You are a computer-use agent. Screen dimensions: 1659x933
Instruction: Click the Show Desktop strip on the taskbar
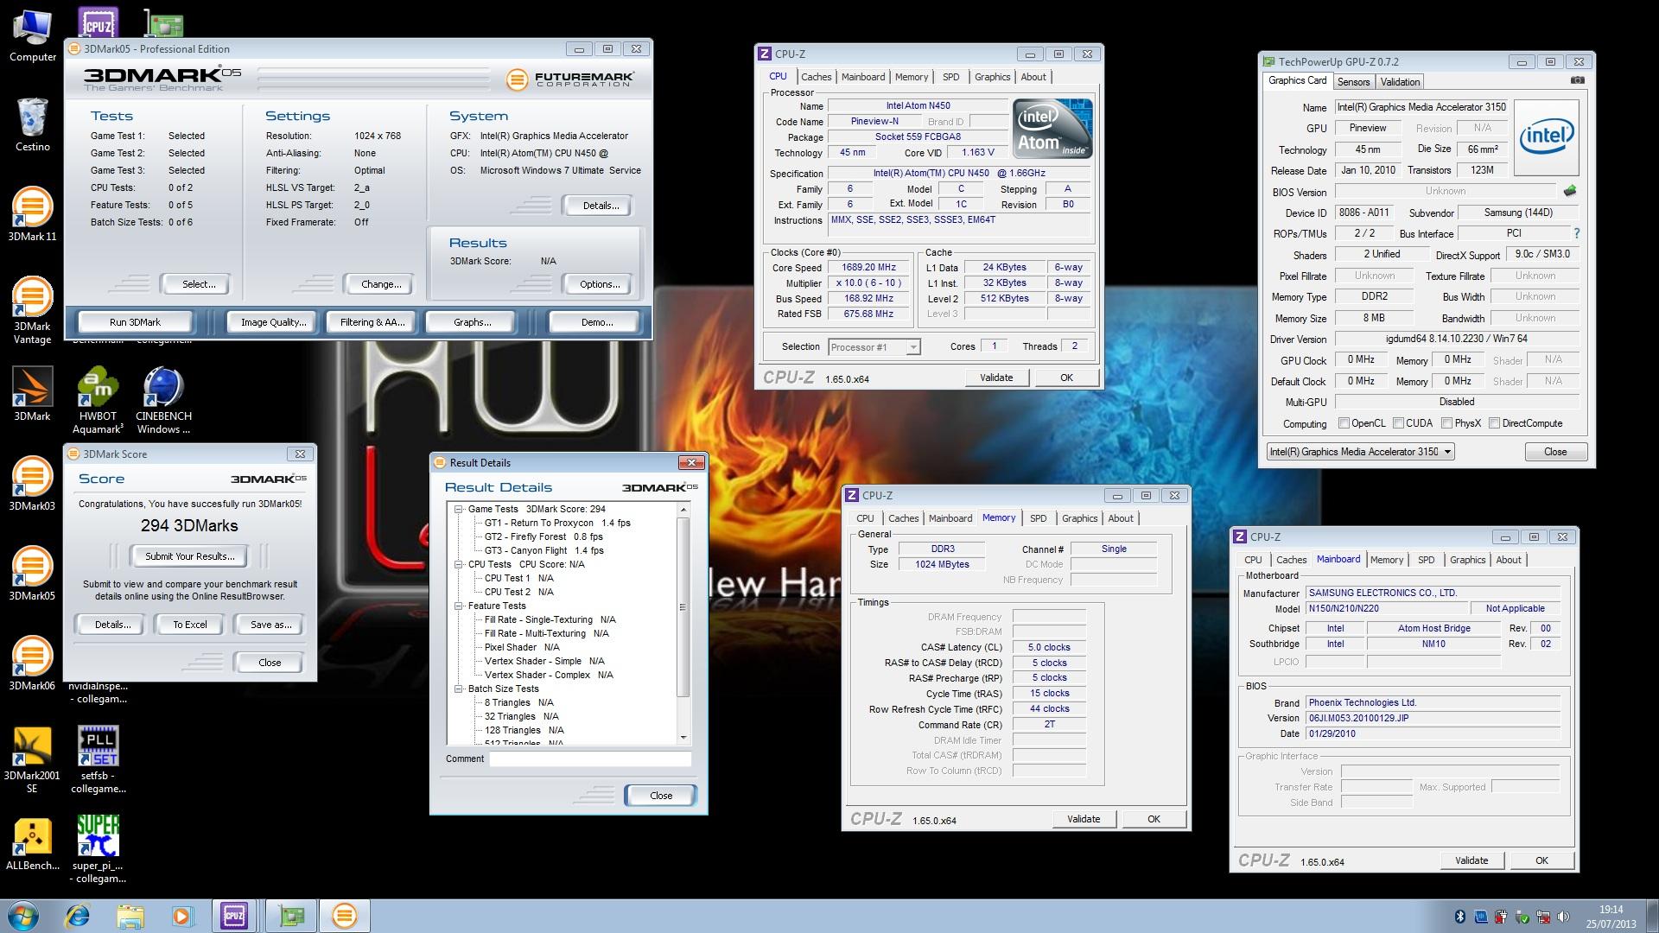coord(1653,916)
